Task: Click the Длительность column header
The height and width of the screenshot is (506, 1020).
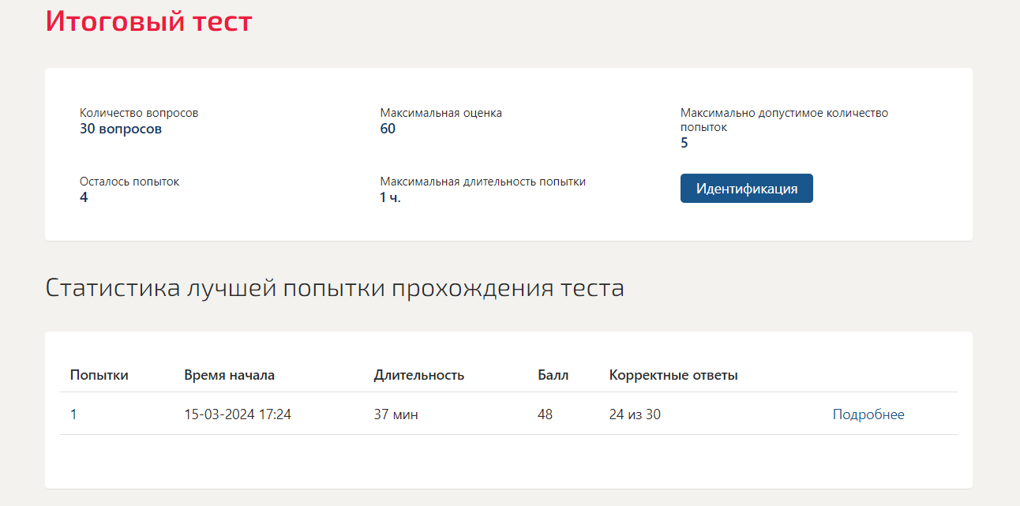Action: pos(419,375)
